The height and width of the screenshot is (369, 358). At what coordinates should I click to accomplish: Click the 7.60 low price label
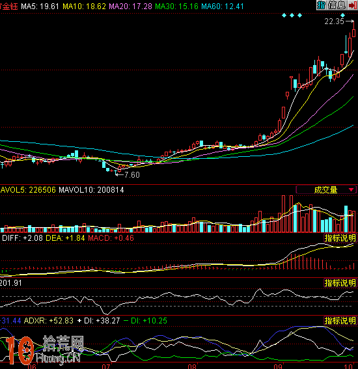coord(131,175)
